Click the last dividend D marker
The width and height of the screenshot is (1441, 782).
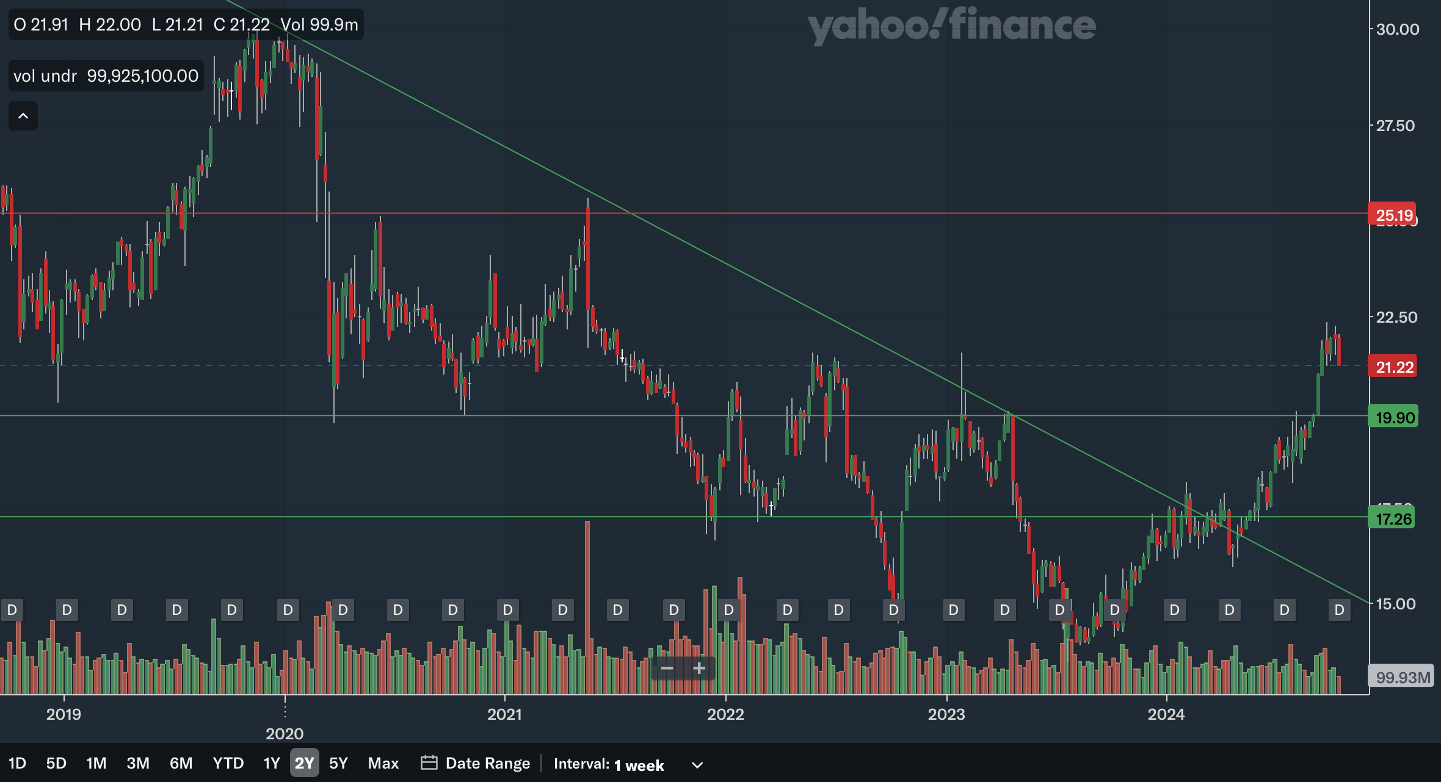[x=1340, y=610]
